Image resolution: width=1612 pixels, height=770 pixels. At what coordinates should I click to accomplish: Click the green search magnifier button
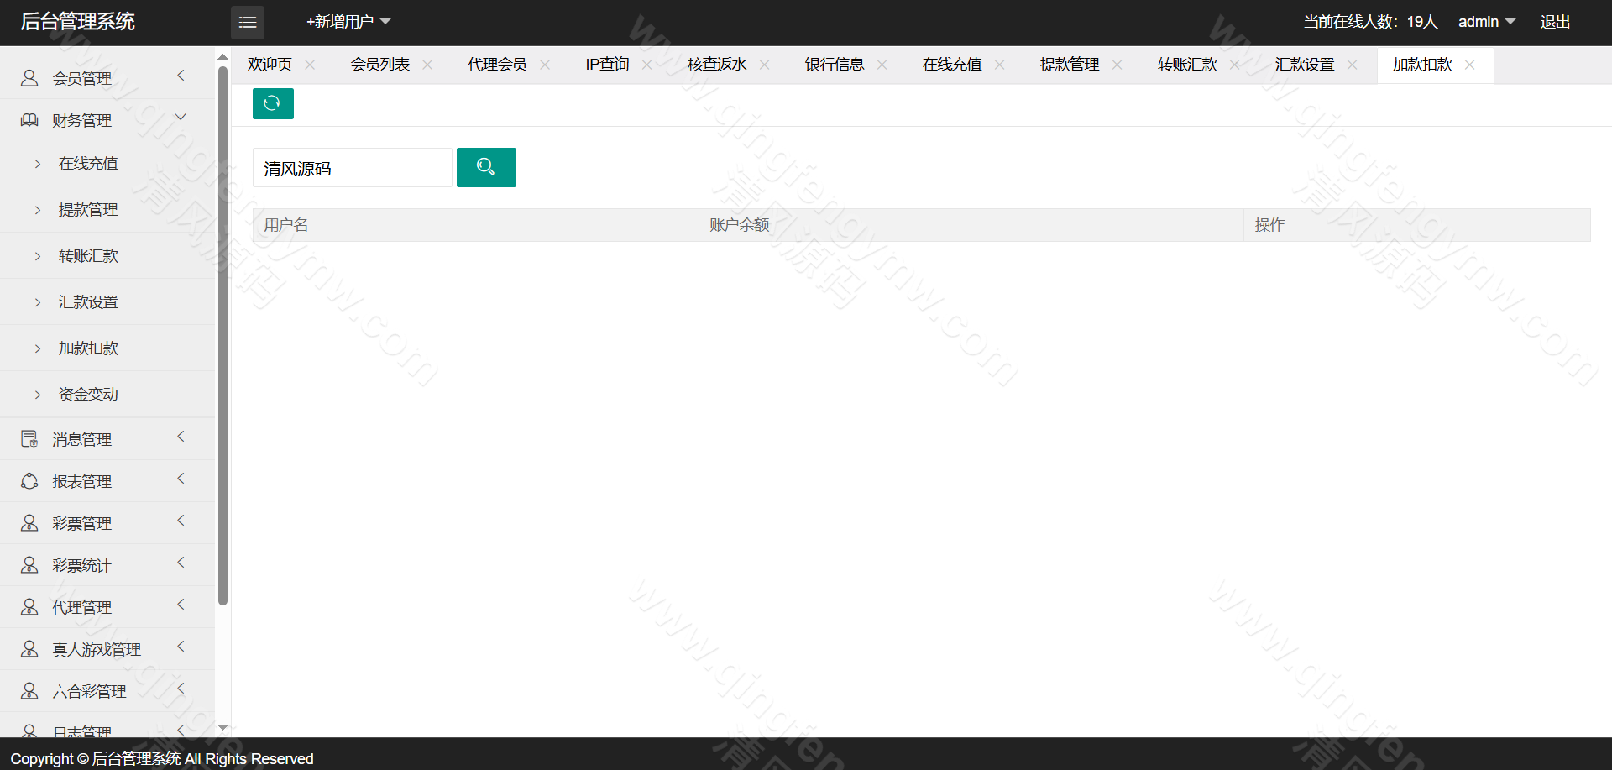486,167
